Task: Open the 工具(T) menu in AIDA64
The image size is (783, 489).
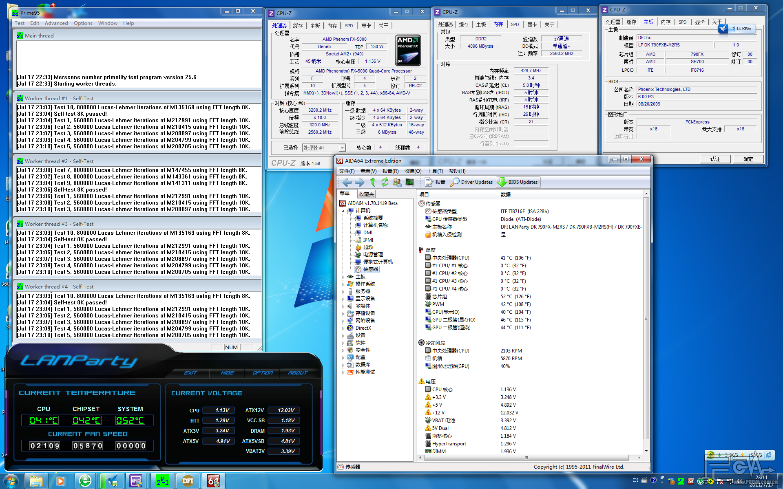Action: [435, 171]
